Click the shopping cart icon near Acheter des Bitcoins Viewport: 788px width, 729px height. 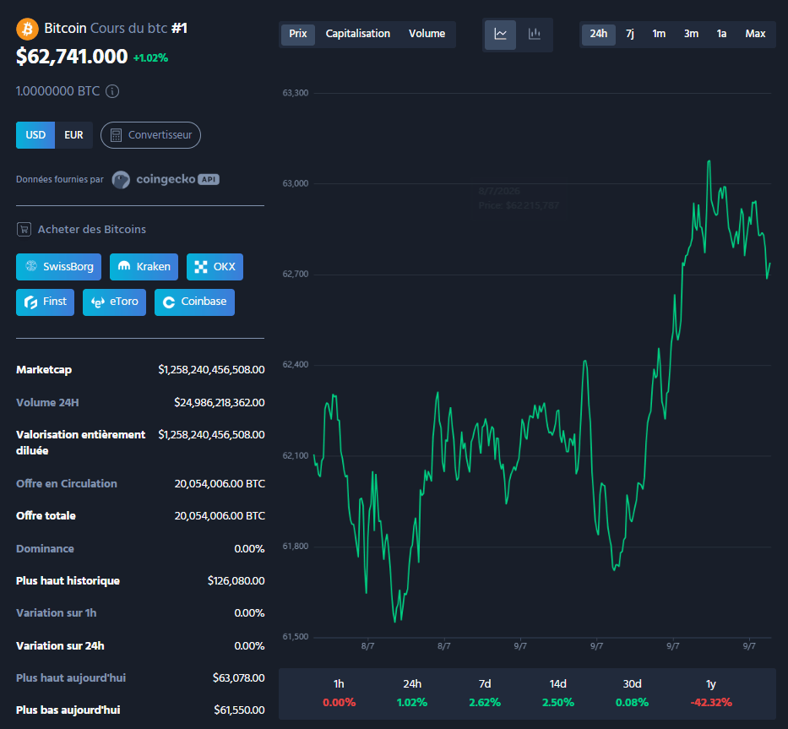click(24, 229)
